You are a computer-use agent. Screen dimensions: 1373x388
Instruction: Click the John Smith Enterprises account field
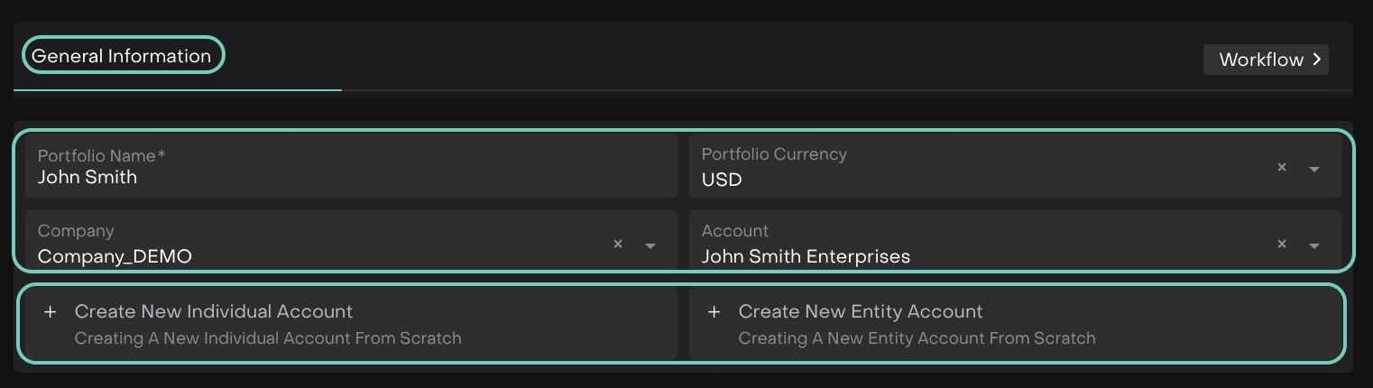[974, 255]
